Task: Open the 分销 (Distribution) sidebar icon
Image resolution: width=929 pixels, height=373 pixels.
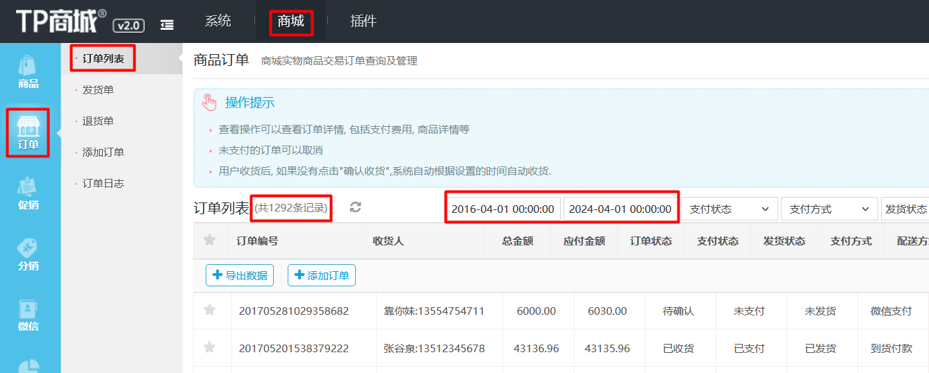Action: 28,254
